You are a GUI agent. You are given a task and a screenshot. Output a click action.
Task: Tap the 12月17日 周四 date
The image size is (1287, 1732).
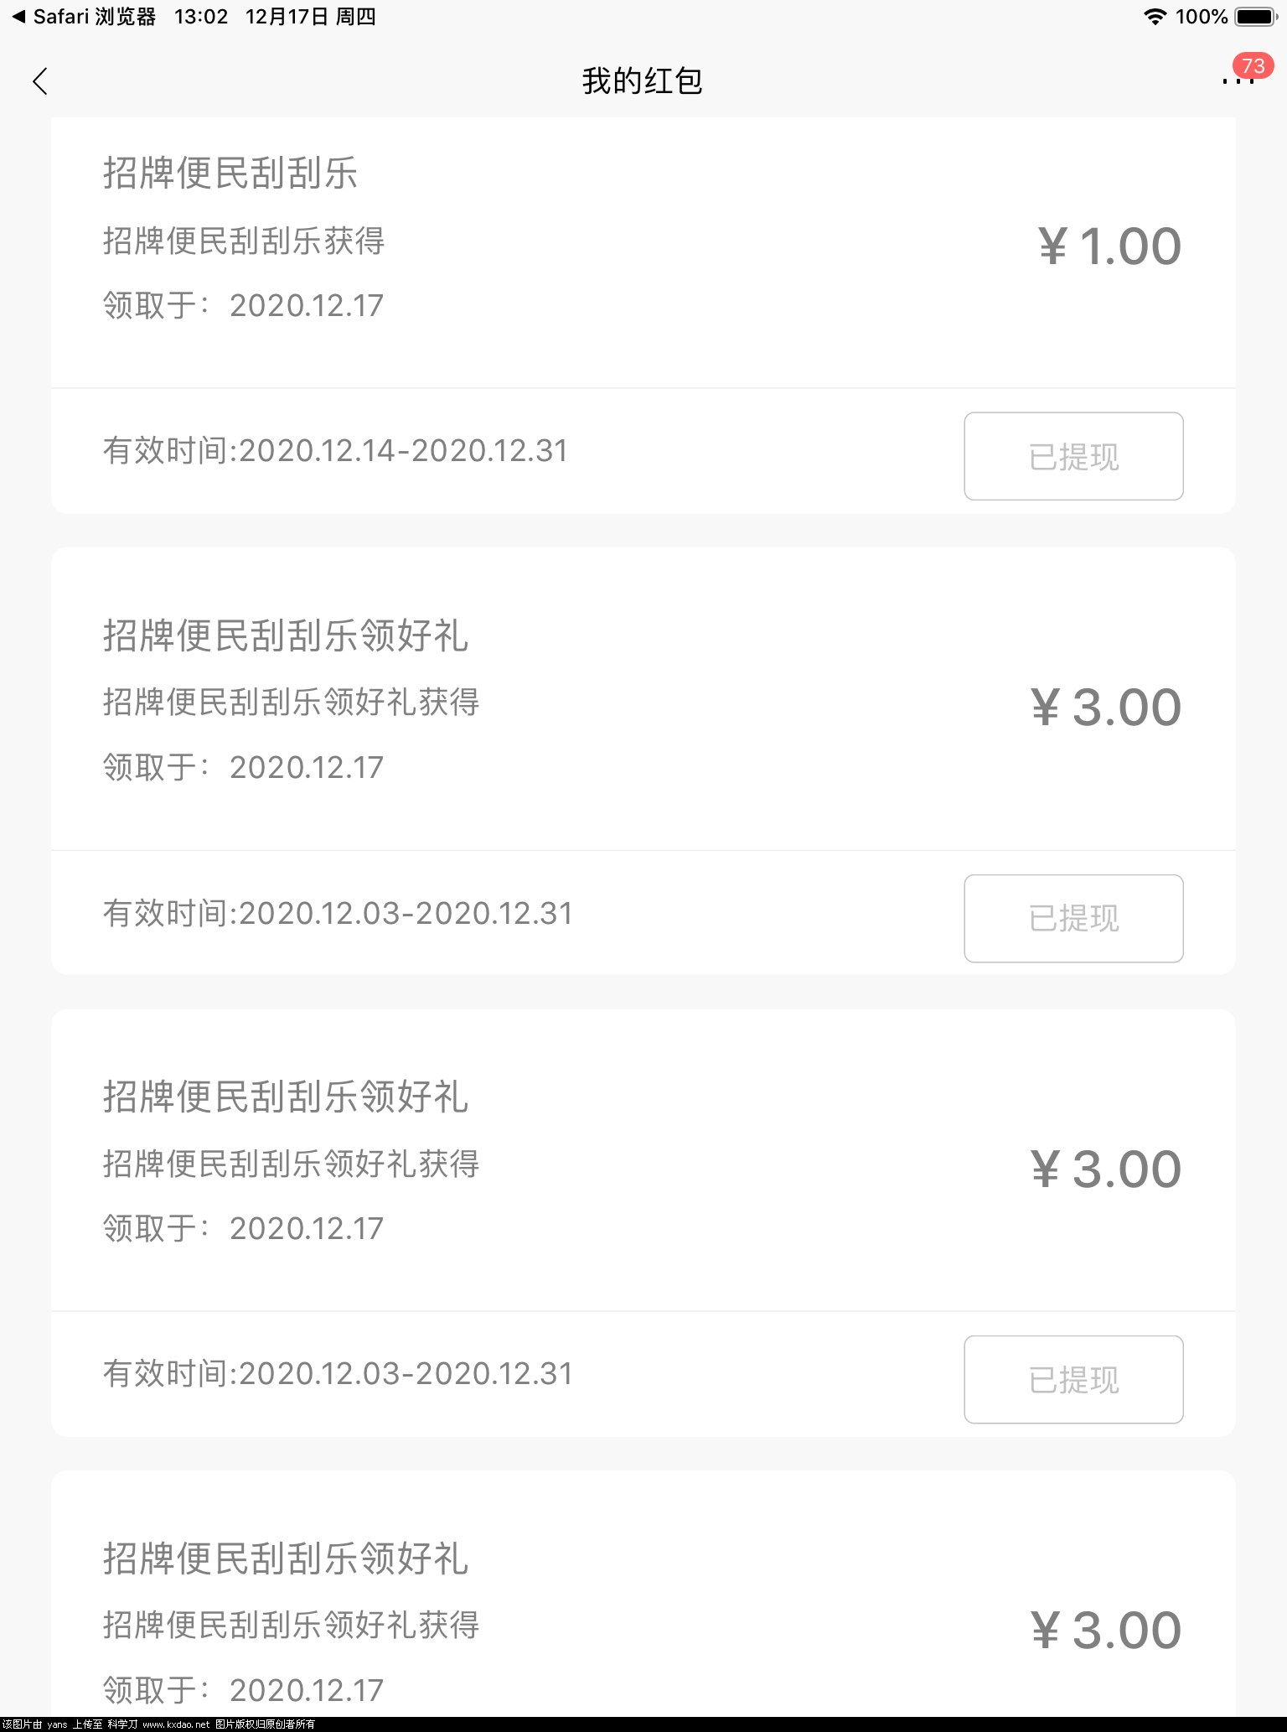(310, 17)
